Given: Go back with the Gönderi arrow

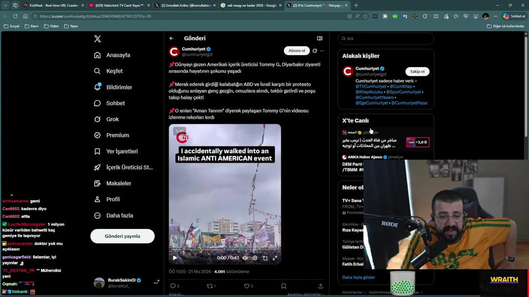Looking at the screenshot, I should [x=172, y=38].
